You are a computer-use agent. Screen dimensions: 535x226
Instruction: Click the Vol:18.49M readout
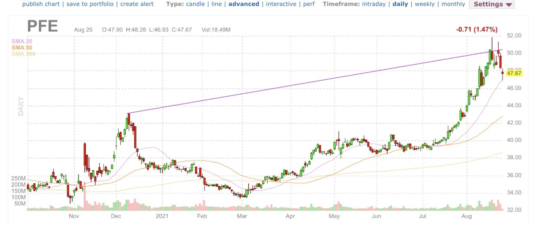[216, 30]
